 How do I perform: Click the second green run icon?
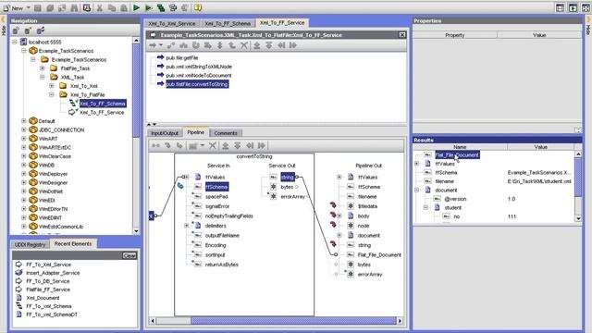[x=148, y=7]
